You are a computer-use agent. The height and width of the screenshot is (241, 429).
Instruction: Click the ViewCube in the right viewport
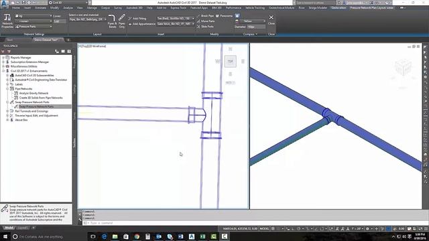[x=403, y=67]
